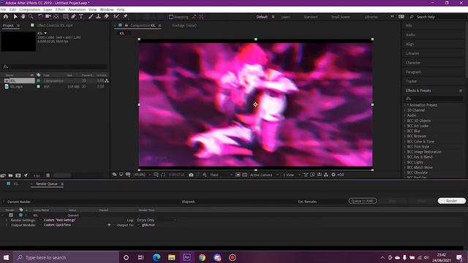Open Custom: Best Settings render settings link
Viewport: 468px width, 263px height.
(x=59, y=220)
